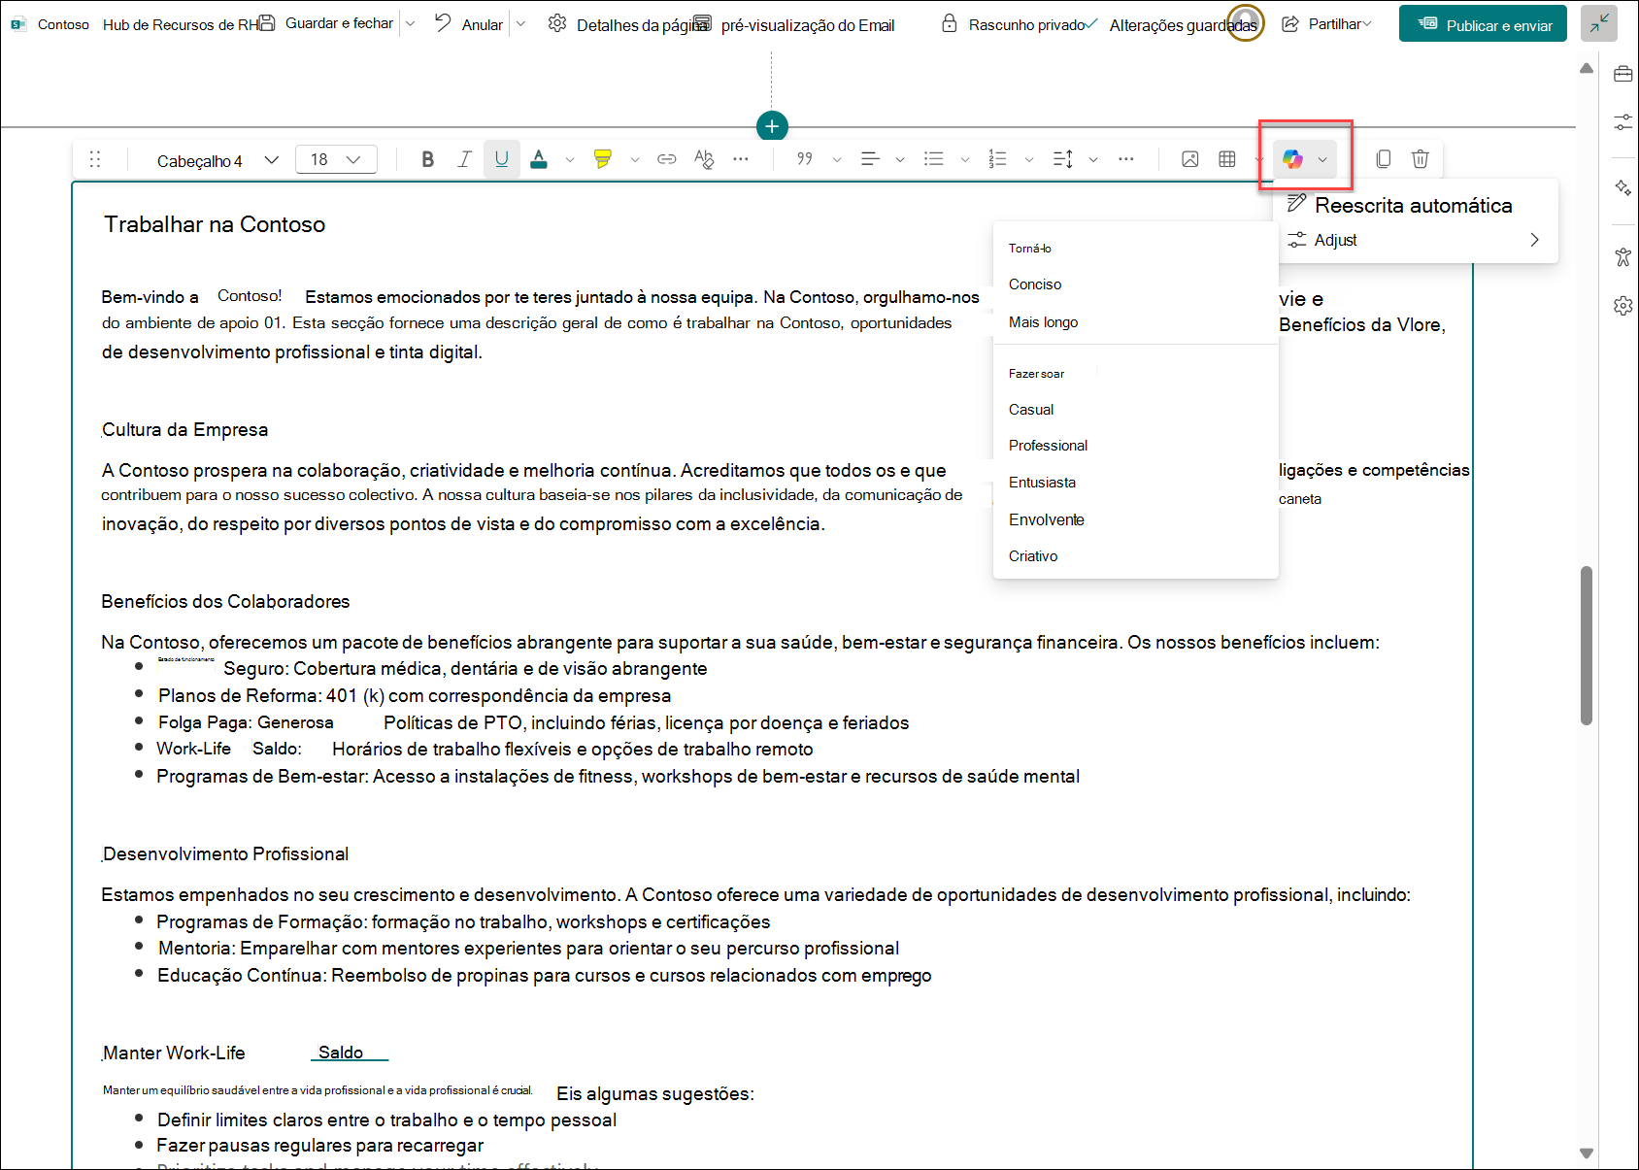This screenshot has height=1170, width=1639.
Task: Click the scroll down arrow
Action: click(1587, 1153)
